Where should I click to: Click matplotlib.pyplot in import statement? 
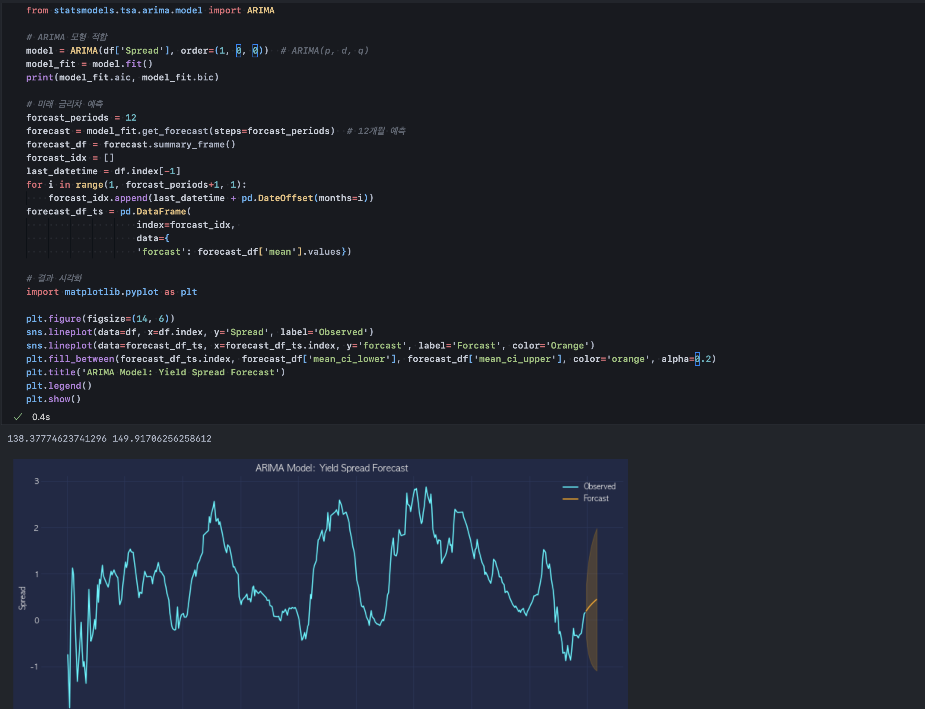(x=111, y=292)
